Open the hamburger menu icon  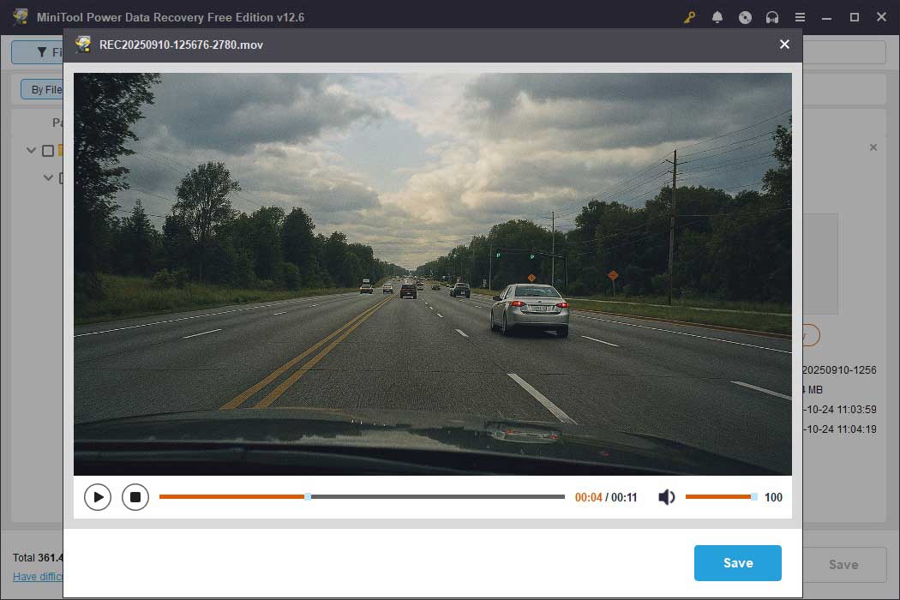pyautogui.click(x=800, y=16)
